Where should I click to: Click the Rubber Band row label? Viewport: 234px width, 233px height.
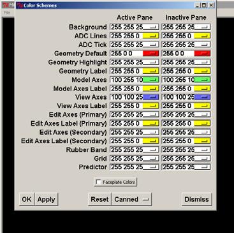[x=87, y=150]
